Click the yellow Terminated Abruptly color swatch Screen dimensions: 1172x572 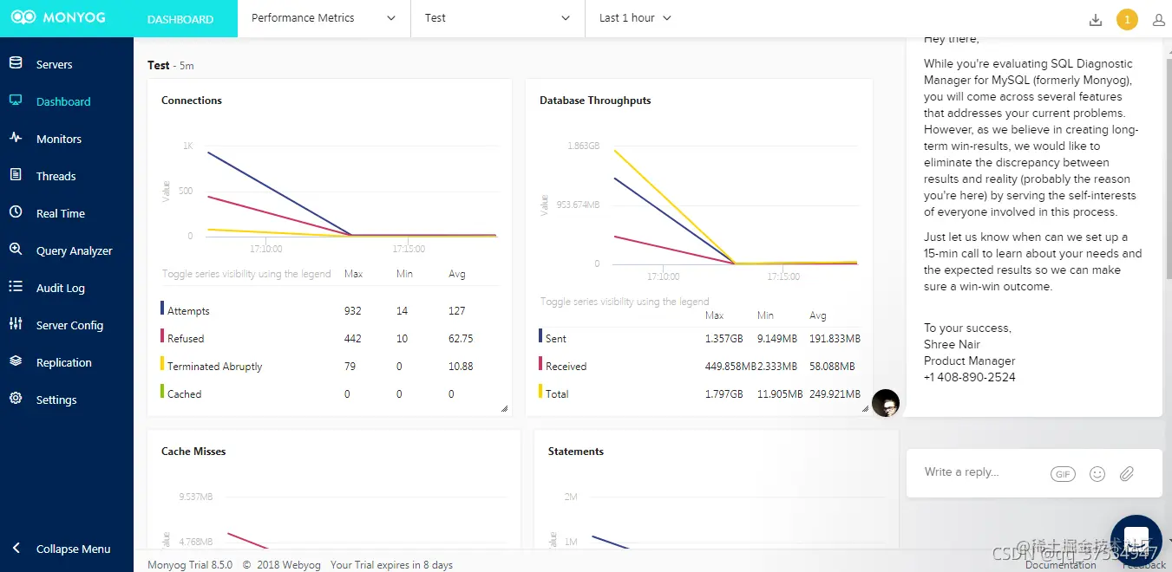[162, 364]
